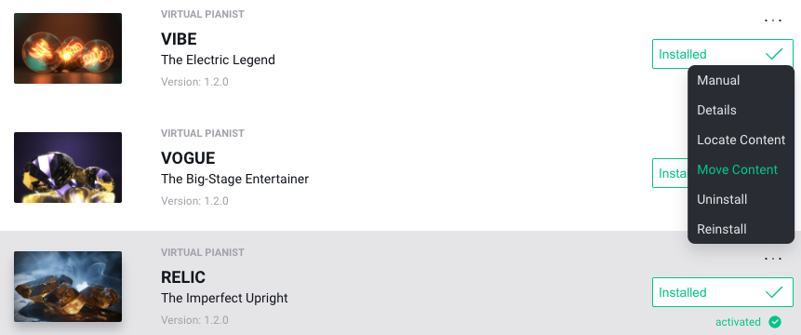
Task: Choose Details in the context menu
Action: 716,110
